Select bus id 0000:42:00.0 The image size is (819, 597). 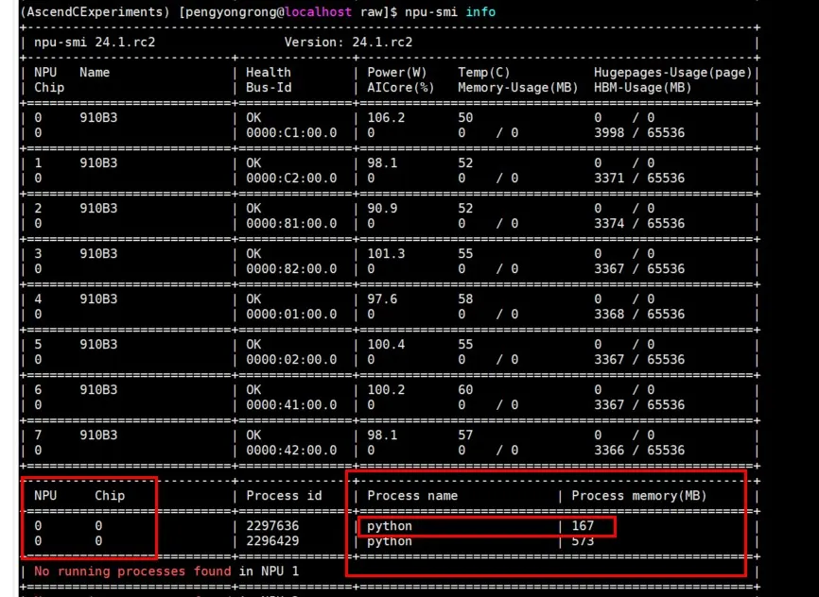(x=291, y=451)
